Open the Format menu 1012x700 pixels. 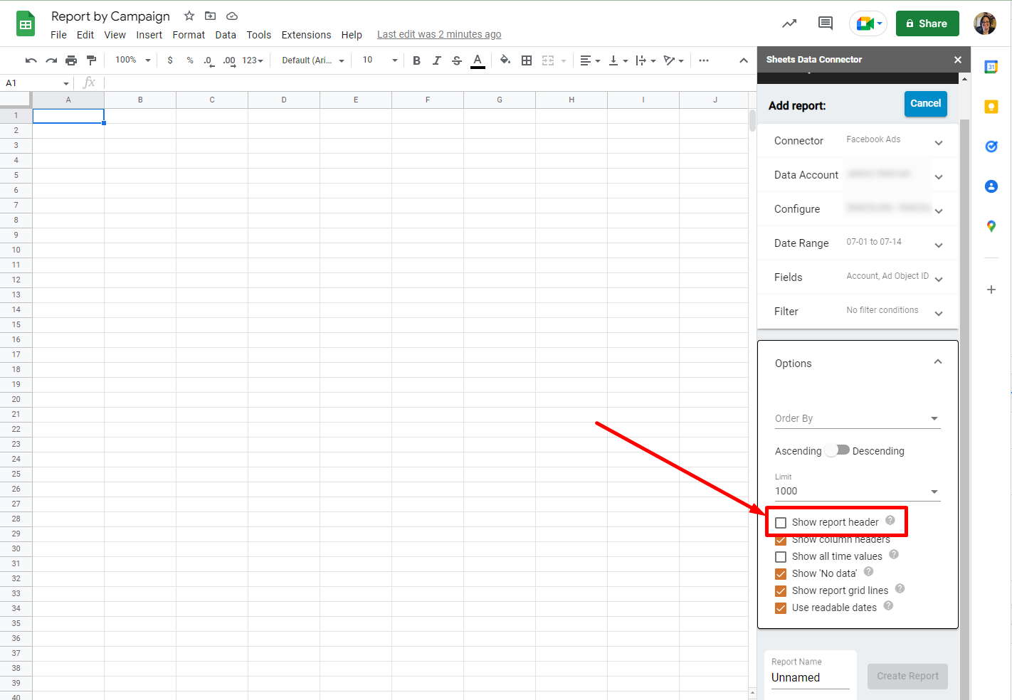[189, 35]
